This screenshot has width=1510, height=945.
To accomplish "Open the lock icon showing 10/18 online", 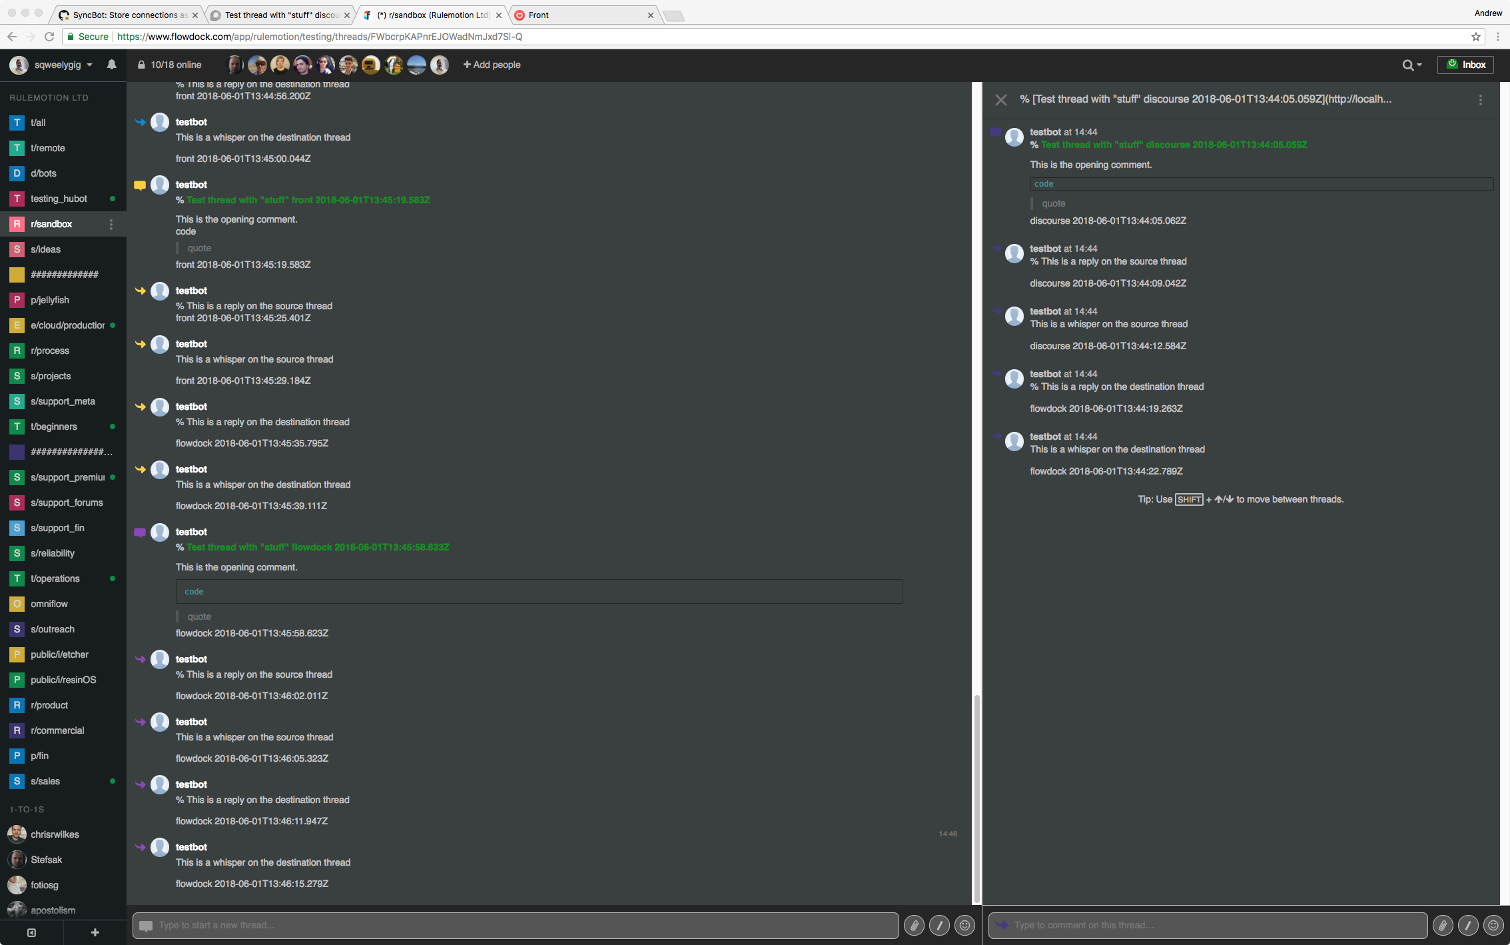I will (x=141, y=65).
